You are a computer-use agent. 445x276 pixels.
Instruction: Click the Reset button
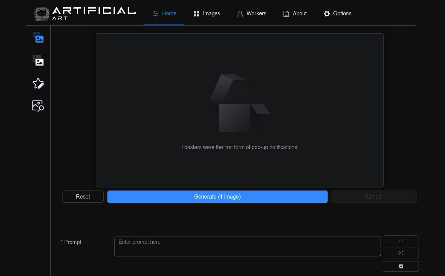(x=83, y=197)
